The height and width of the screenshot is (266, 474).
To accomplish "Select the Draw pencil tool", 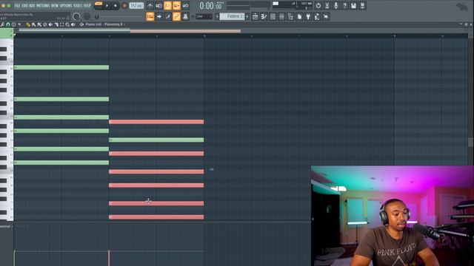I will [28, 24].
